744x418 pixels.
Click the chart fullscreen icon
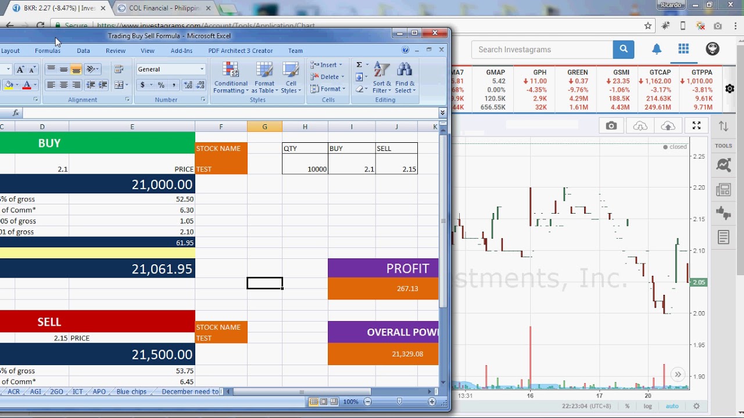pos(696,126)
